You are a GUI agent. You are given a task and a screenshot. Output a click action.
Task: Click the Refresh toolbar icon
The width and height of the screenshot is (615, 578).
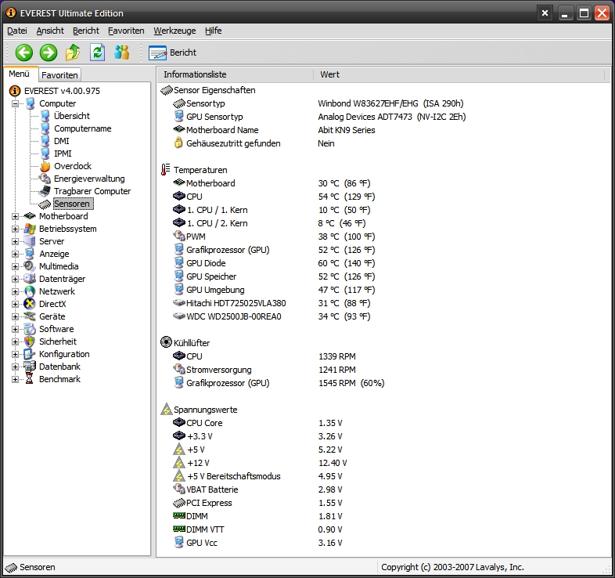97,52
